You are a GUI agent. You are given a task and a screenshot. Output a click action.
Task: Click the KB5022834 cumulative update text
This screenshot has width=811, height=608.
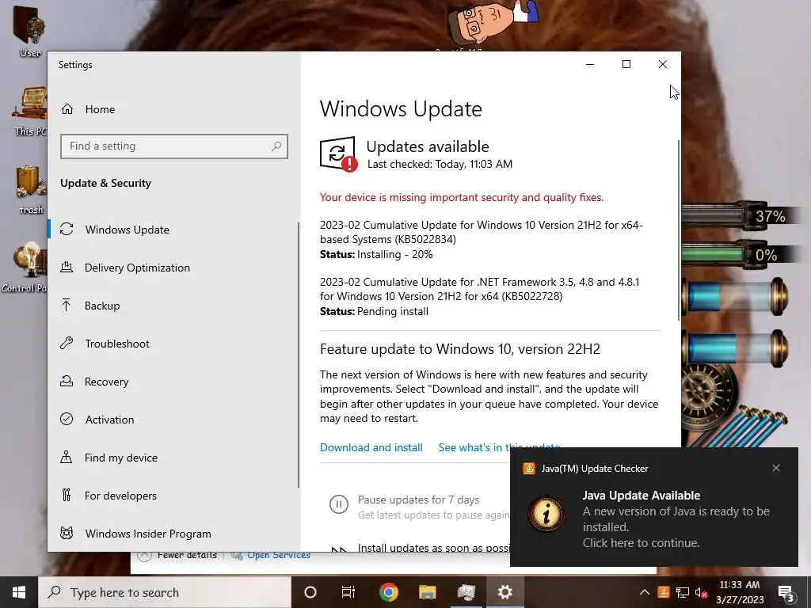coord(481,232)
